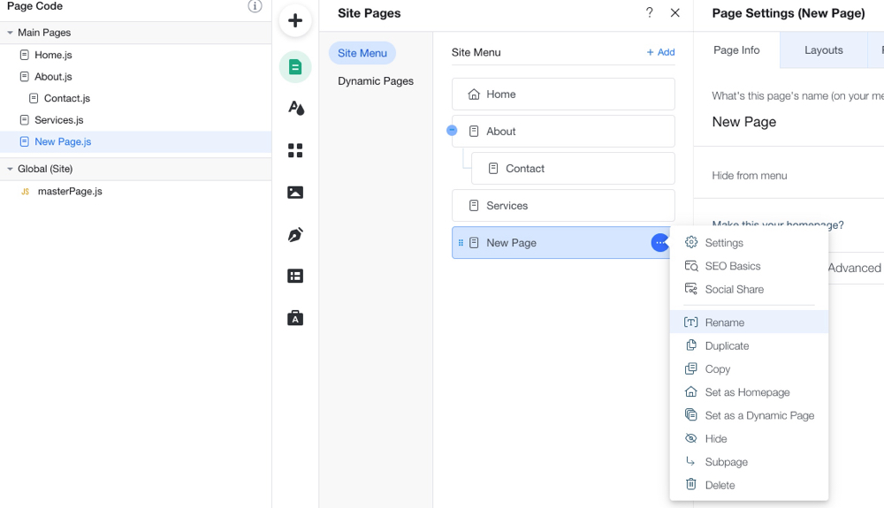Choose Set as Homepage menu item
The image size is (884, 508).
tap(749, 392)
